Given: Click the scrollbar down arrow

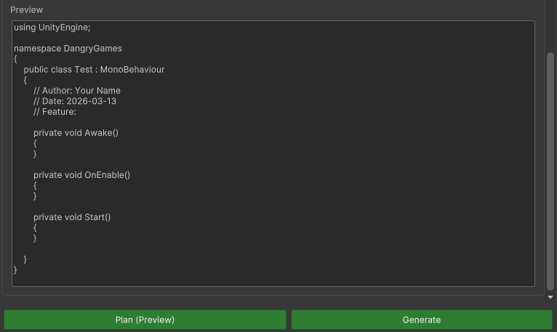Looking at the screenshot, I should [x=550, y=297].
